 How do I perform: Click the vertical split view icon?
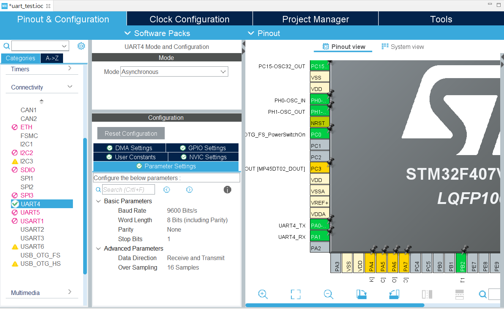(427, 294)
